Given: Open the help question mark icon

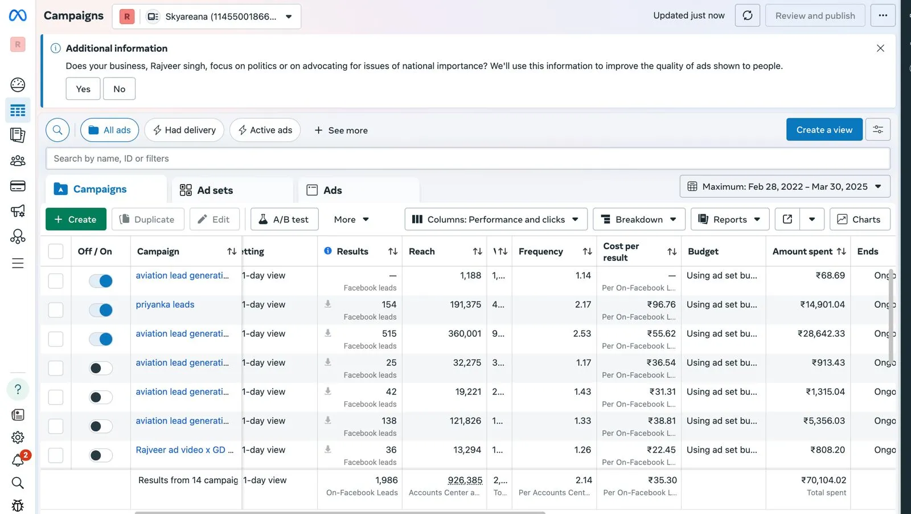Looking at the screenshot, I should [x=18, y=389].
